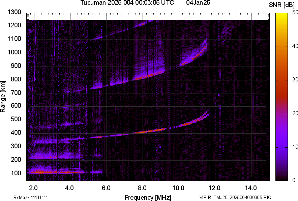This screenshot has width=298, height=201.
Task: Click the Tucuman timestamp title text
Action: pyautogui.click(x=127, y=3)
